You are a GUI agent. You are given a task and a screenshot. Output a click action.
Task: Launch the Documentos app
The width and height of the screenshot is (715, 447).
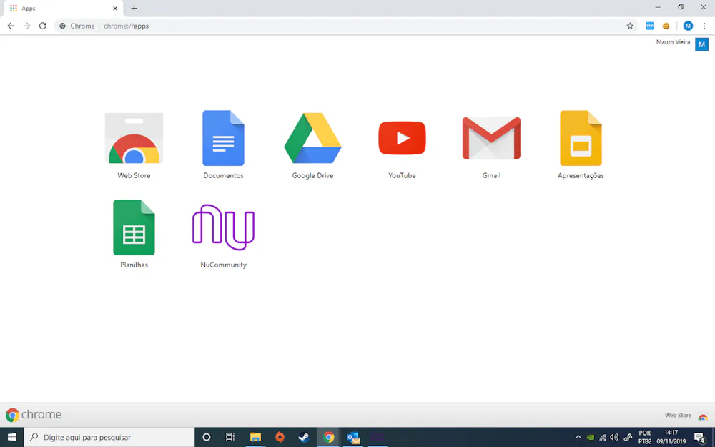[x=223, y=139]
